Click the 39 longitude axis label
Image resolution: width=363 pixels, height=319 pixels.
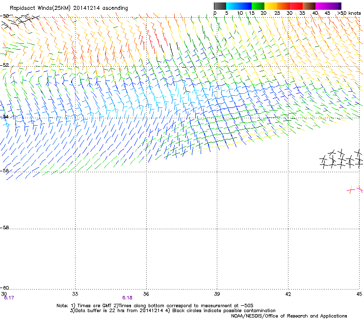click(217, 294)
